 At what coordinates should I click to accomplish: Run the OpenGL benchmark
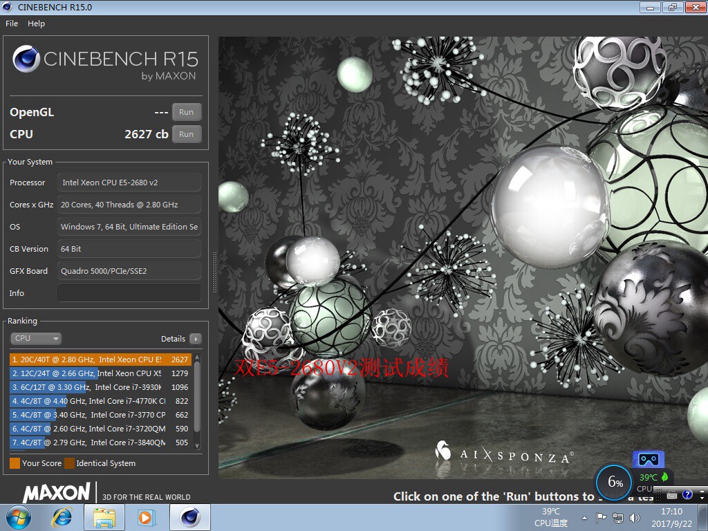(x=187, y=112)
